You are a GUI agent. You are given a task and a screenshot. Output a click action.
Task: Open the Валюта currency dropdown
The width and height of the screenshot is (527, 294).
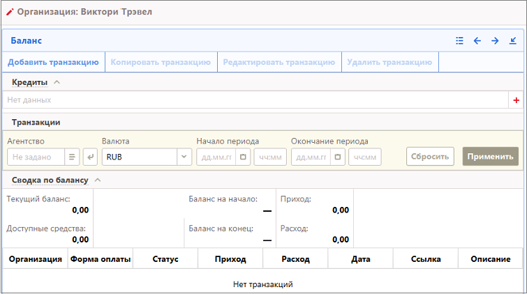[x=184, y=157]
